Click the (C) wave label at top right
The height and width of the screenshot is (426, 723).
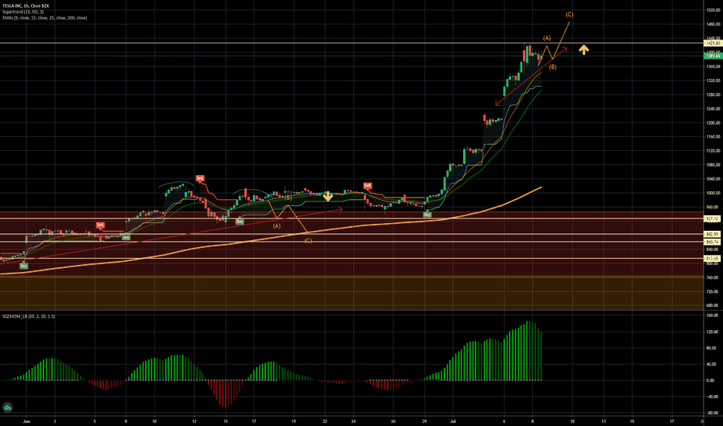pyautogui.click(x=569, y=15)
